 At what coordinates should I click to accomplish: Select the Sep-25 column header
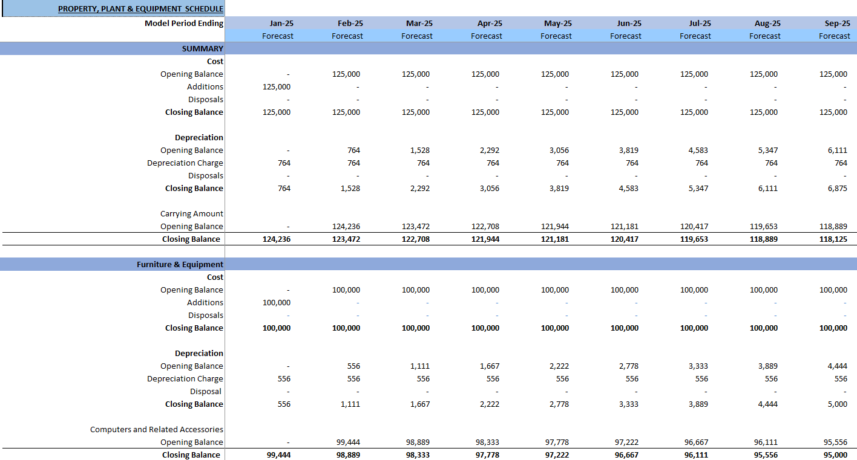[x=834, y=23]
